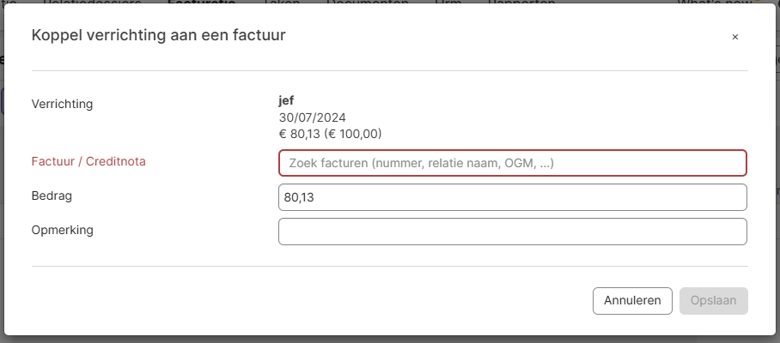Select the bold verrichting name jef
This screenshot has width=780, height=343.
(x=286, y=100)
